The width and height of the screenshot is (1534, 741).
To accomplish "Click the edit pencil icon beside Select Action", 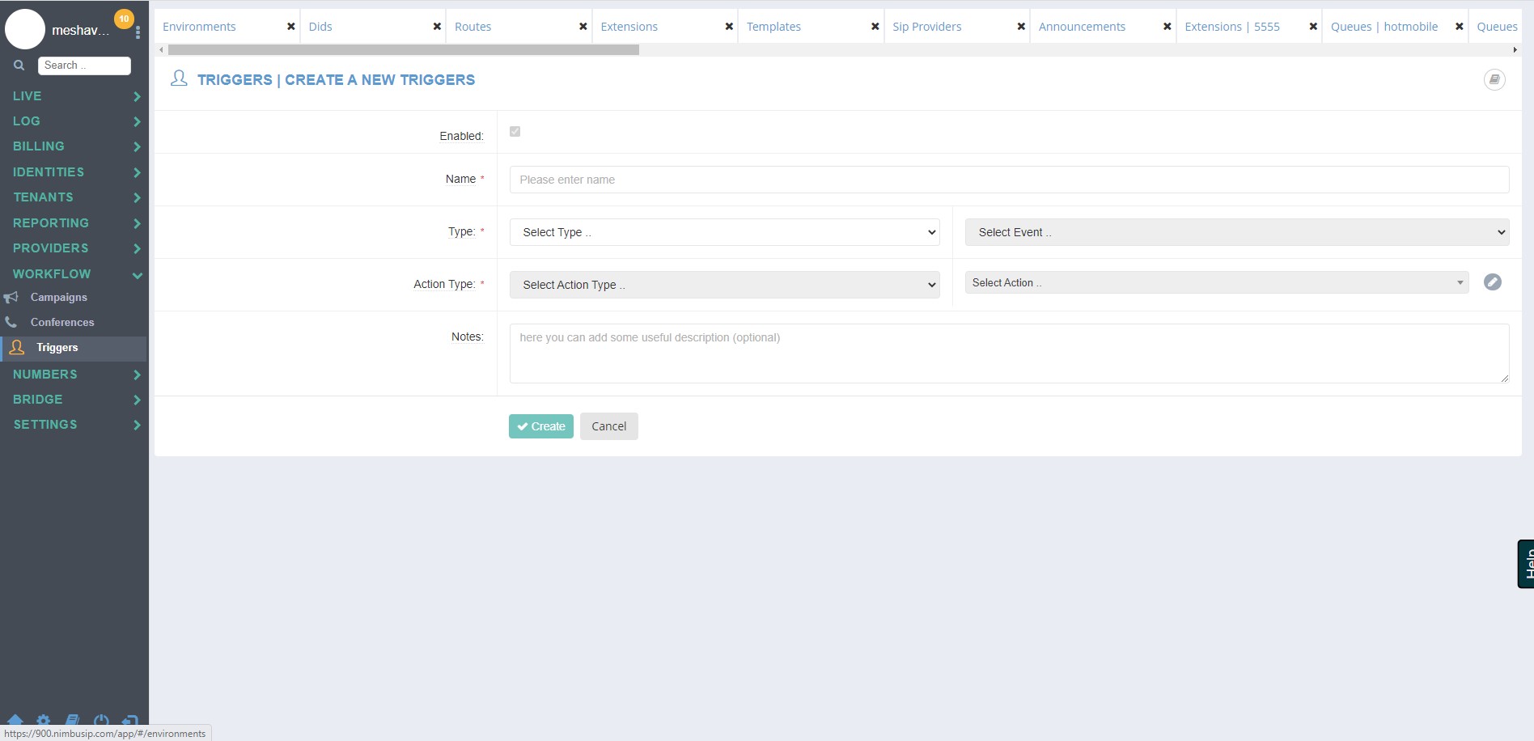I will (1493, 282).
